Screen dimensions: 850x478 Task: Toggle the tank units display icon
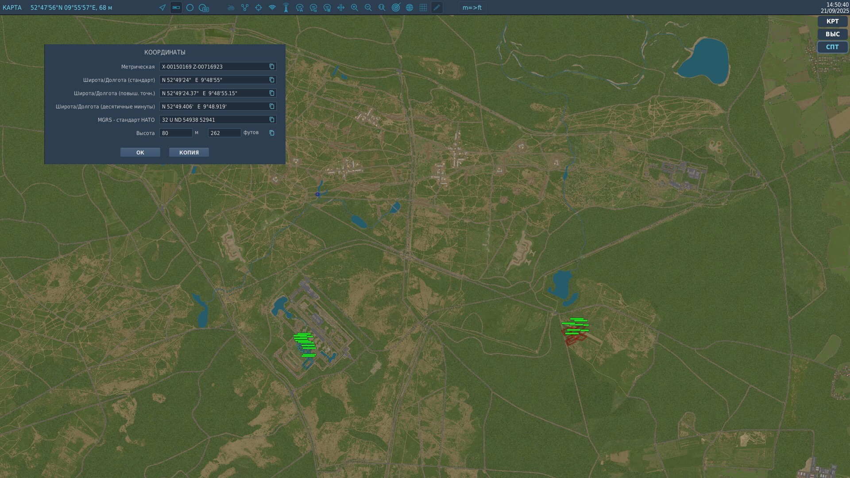[231, 8]
